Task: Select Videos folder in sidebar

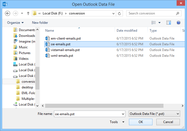Action: coord(21,59)
